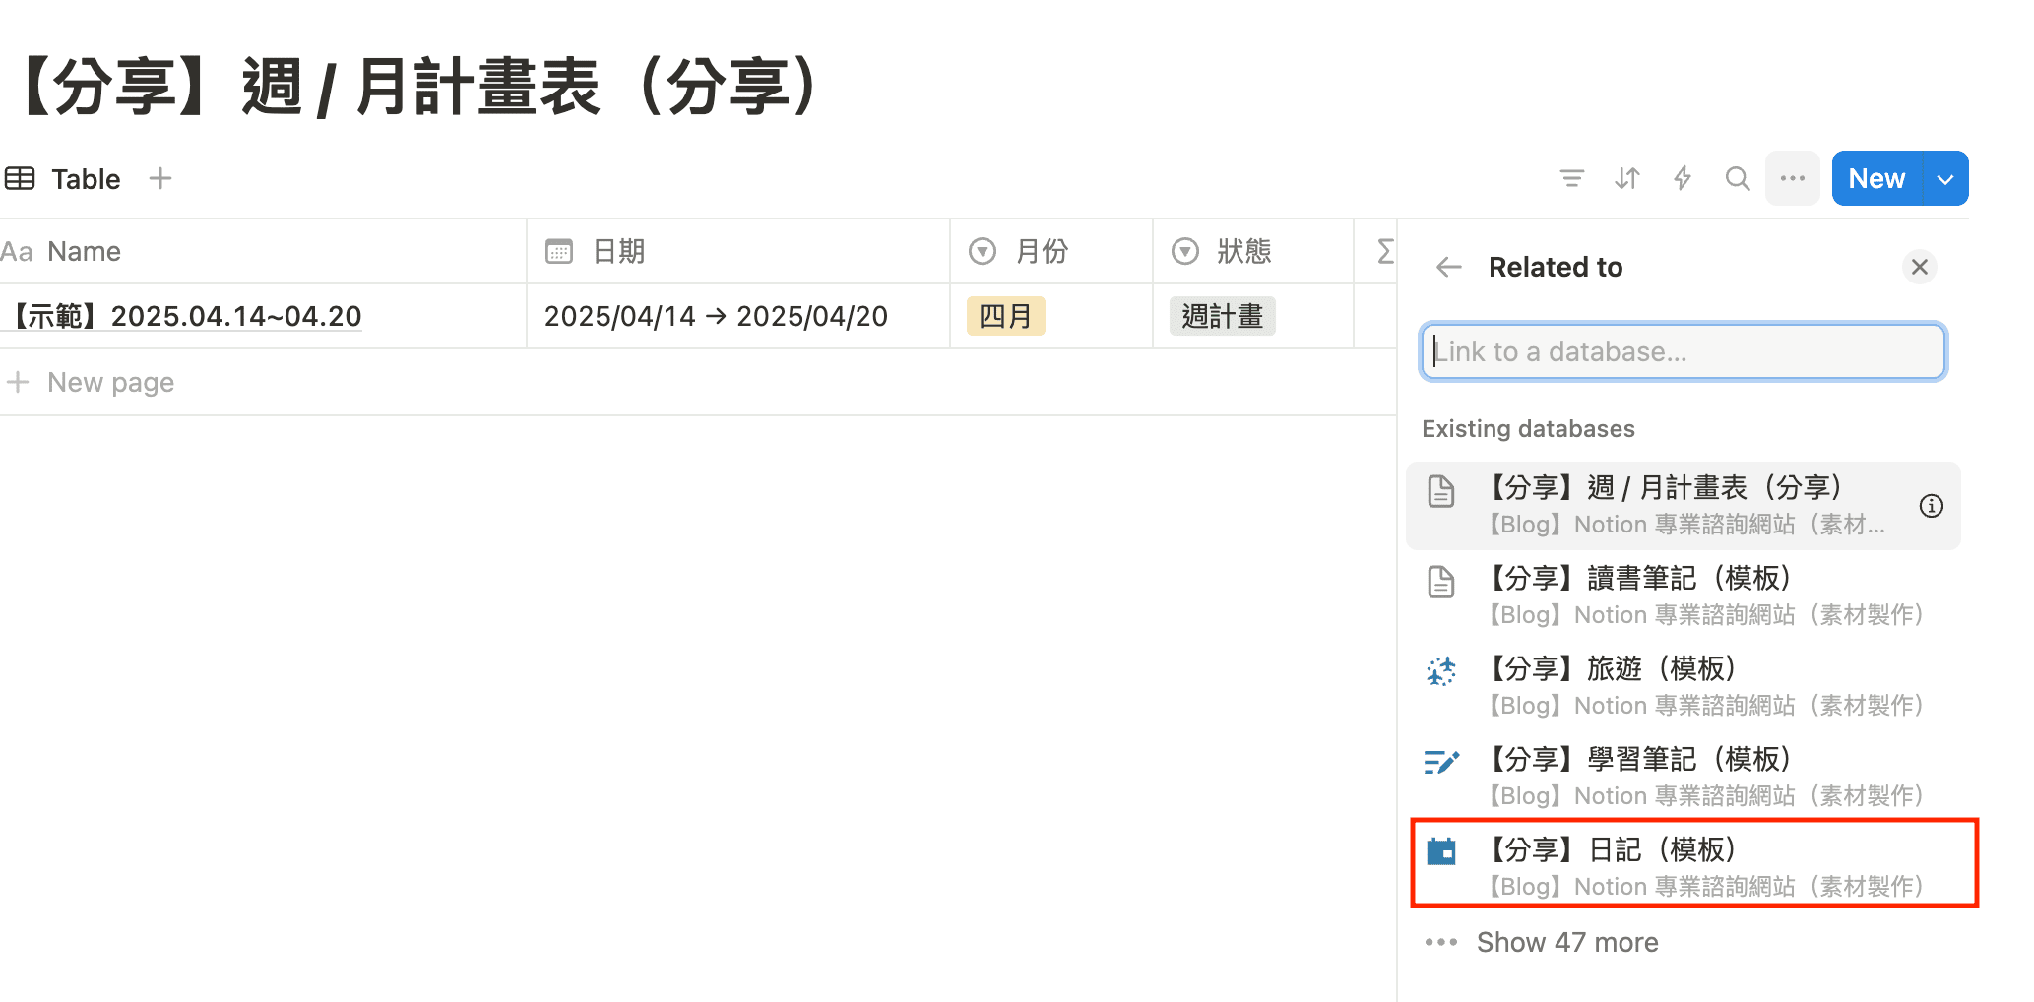This screenshot has width=2034, height=1002.
Task: Go back using the Related to arrow
Action: (x=1448, y=267)
